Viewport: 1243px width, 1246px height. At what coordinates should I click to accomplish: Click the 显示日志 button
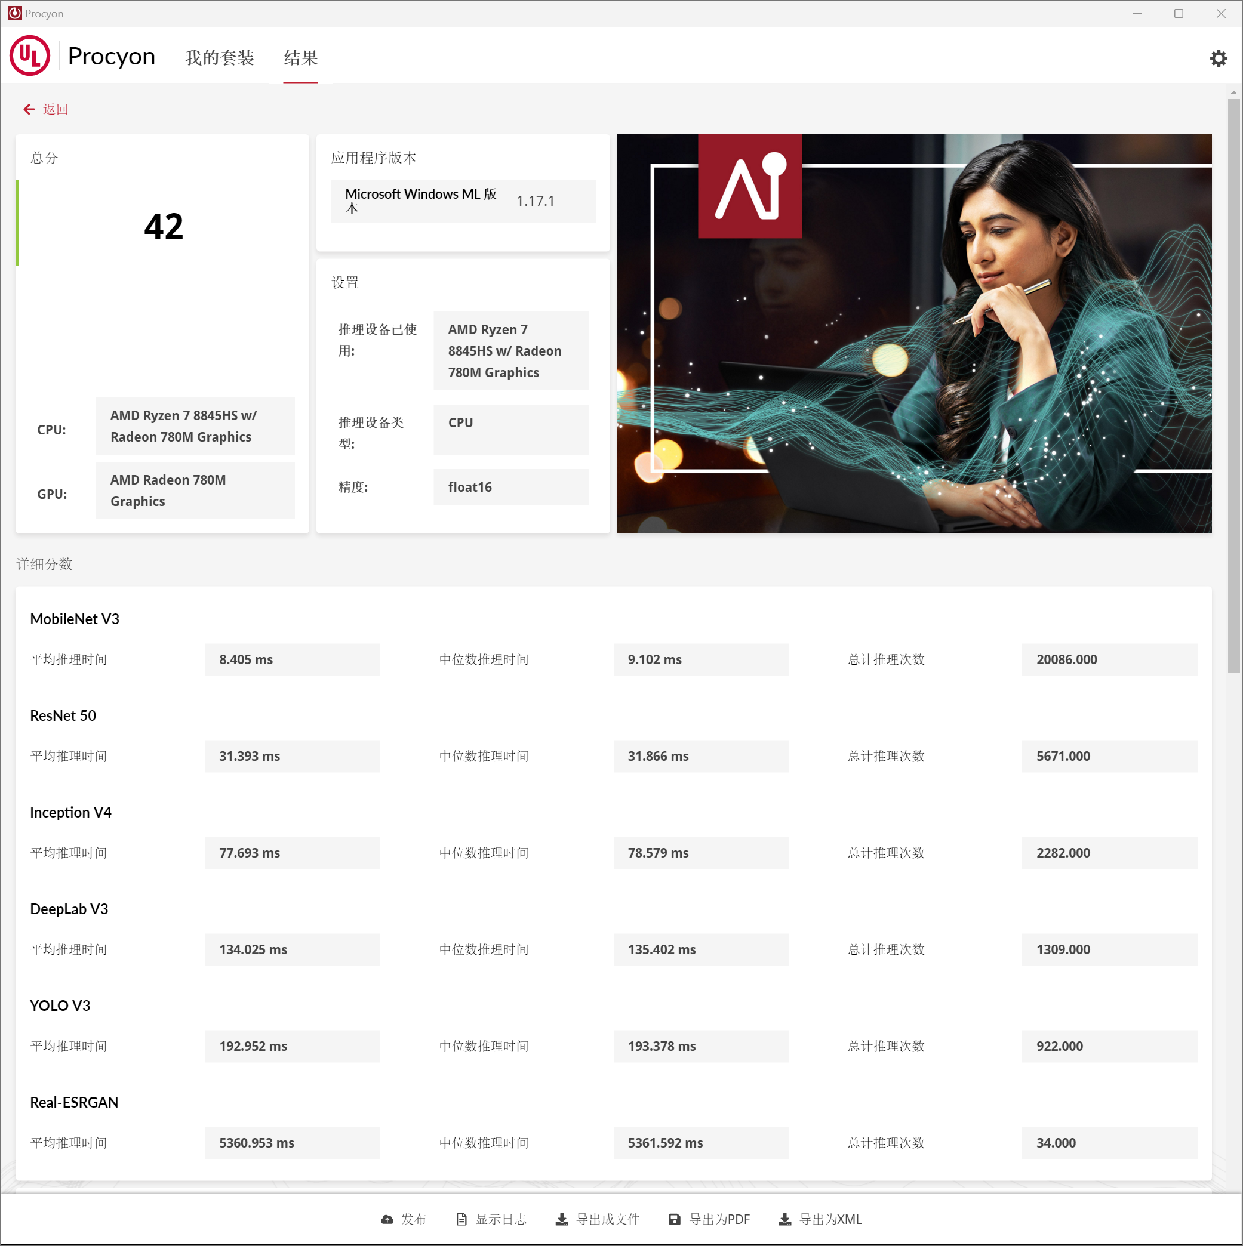[491, 1219]
